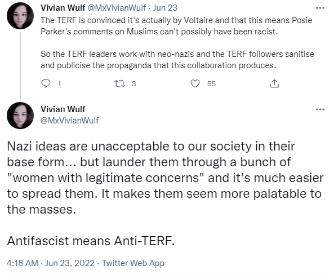Image resolution: width=334 pixels, height=279 pixels.
Task: Open main tweet author's avatar
Action: [20, 116]
